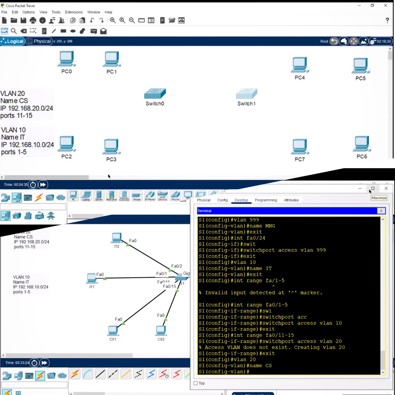Select the Draw Ellipse tool
This screenshot has width=395, height=395.
(x=73, y=31)
